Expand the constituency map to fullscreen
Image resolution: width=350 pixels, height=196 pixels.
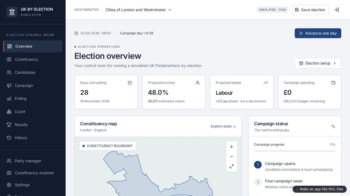[232, 166]
